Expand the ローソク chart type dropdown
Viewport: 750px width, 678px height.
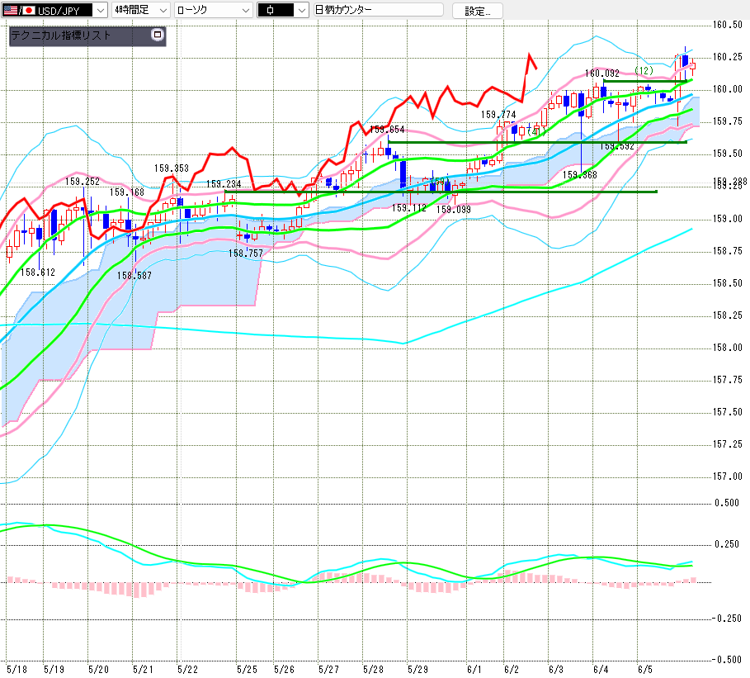coord(214,10)
